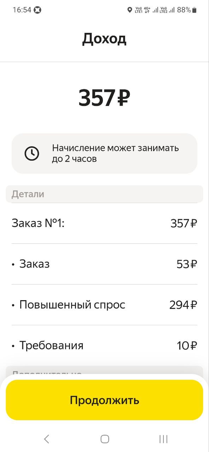Screen dimensions: 209x452
Task: Tap the Начисление может занимать notice
Action: 104,153
